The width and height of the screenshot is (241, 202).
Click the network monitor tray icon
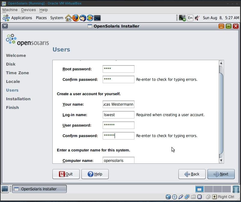coord(182,18)
